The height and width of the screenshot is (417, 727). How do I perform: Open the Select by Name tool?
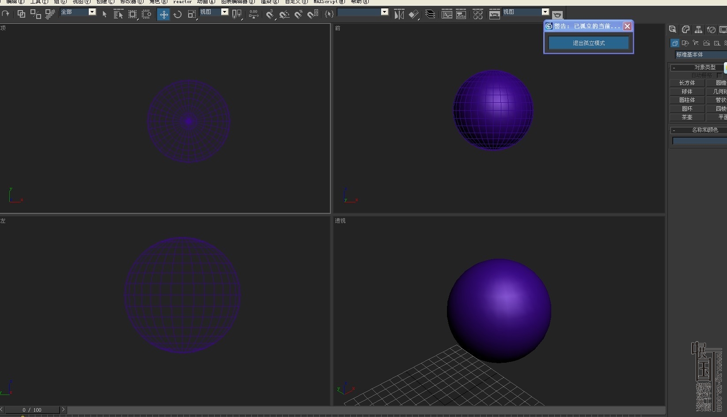118,14
